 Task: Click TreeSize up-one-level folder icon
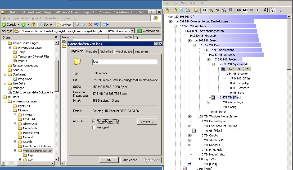[167, 10]
